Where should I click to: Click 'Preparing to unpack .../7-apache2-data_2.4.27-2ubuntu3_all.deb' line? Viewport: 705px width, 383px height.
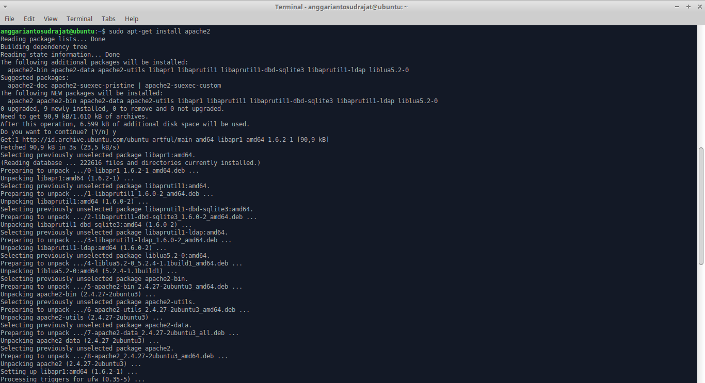point(120,333)
